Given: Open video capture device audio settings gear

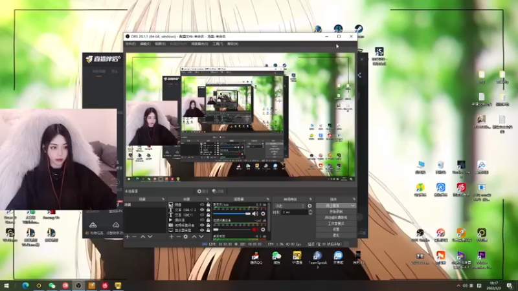Looking at the screenshot, I should pyautogui.click(x=263, y=230).
